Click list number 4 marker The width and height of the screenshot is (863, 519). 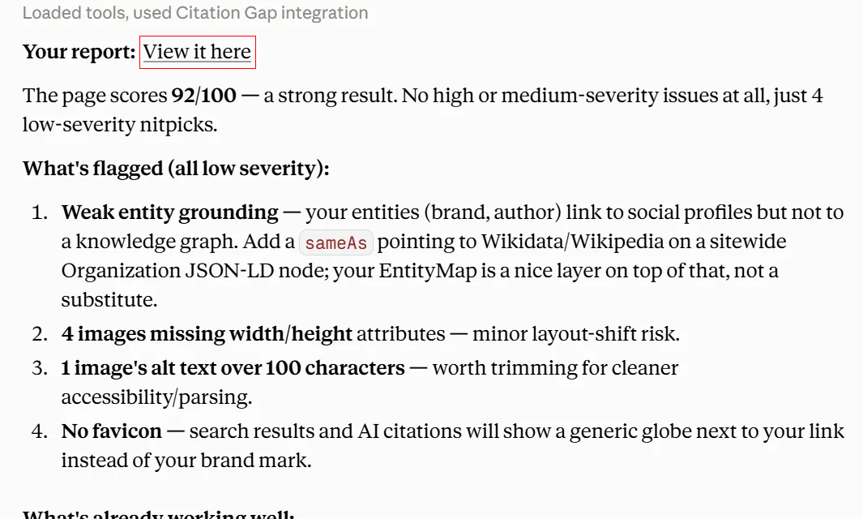(x=41, y=431)
